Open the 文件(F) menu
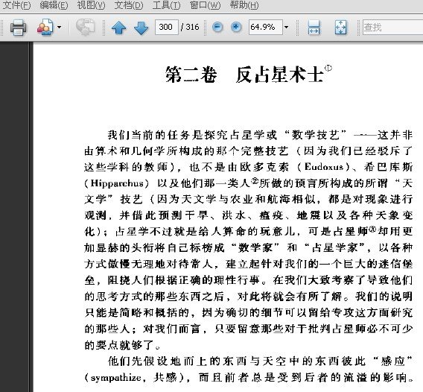The image size is (423, 392). tap(16, 5)
